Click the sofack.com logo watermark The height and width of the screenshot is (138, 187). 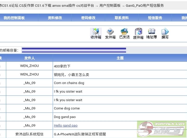pyautogui.click(x=162, y=129)
